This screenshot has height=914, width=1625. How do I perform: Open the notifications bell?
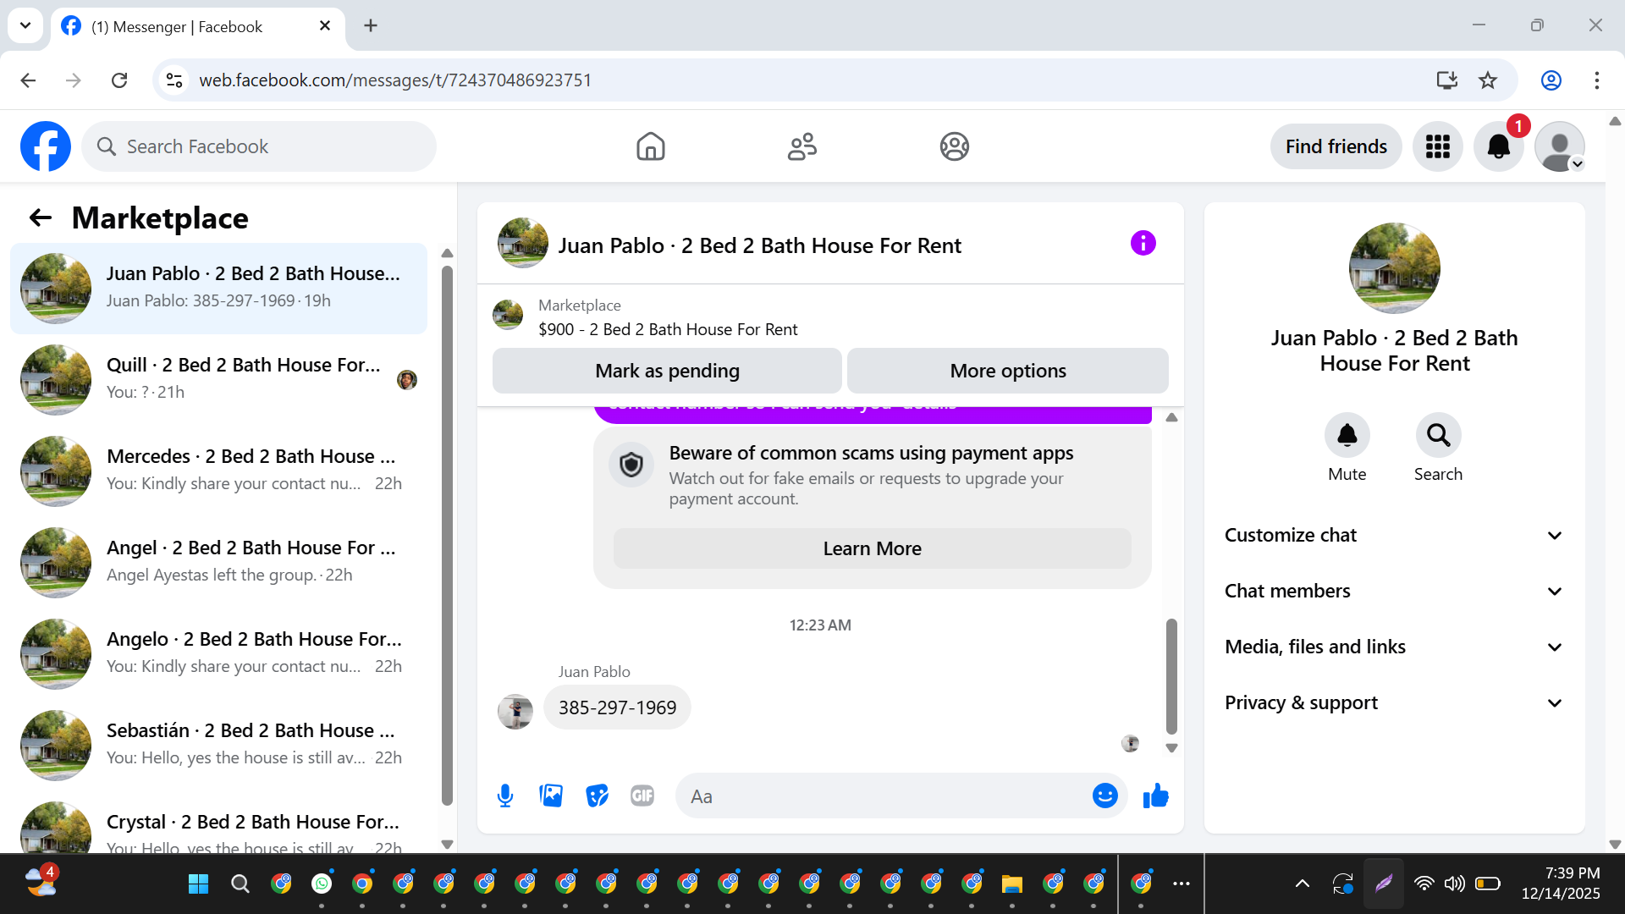point(1498,146)
